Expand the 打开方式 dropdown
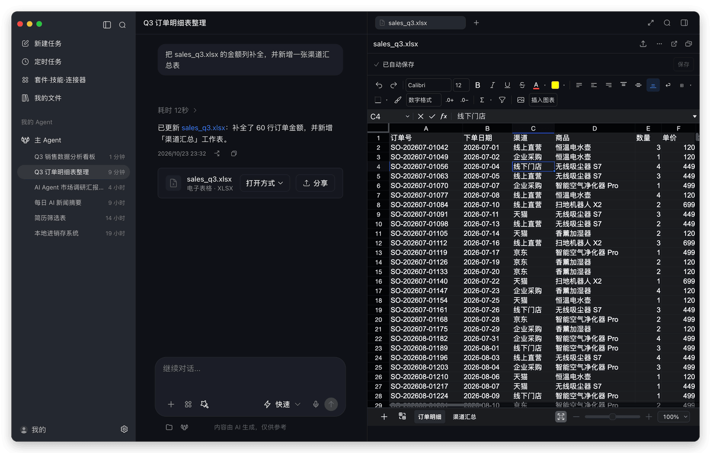This screenshot has width=711, height=453. point(265,183)
